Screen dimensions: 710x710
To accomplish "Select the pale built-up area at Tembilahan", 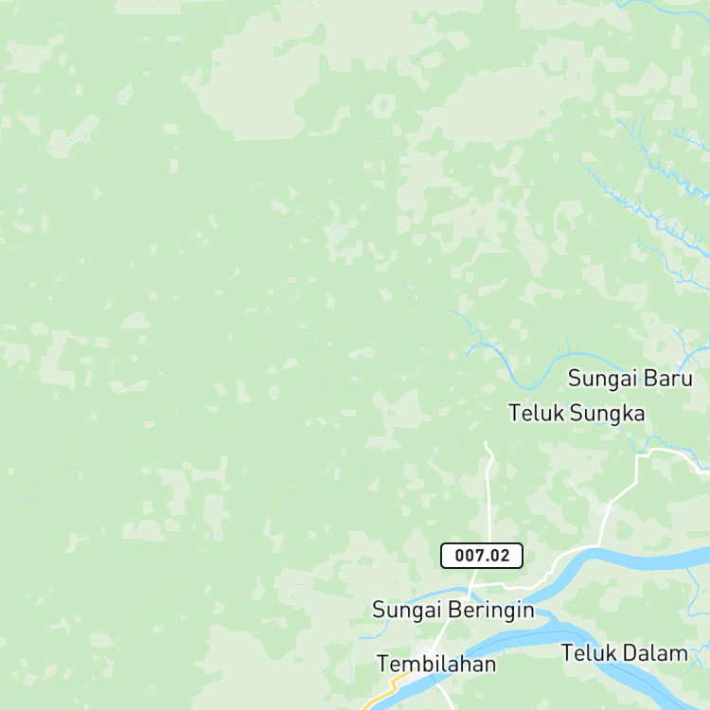I will click(x=421, y=668).
